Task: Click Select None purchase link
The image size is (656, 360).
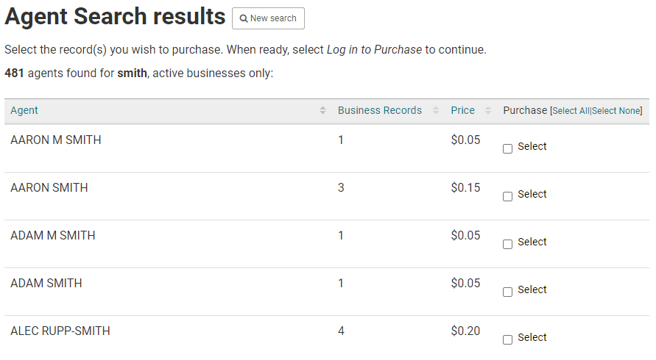Action: (x=616, y=111)
